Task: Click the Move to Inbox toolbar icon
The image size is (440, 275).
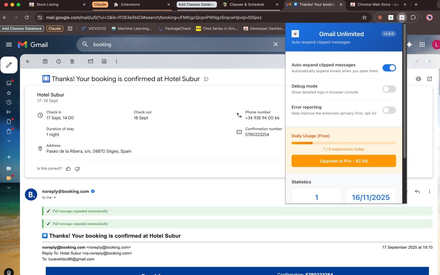Action: point(104,61)
